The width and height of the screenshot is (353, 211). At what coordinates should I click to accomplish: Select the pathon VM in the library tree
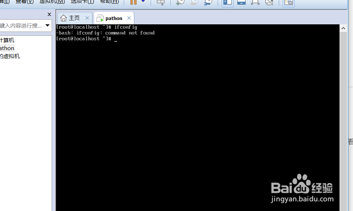[7, 48]
